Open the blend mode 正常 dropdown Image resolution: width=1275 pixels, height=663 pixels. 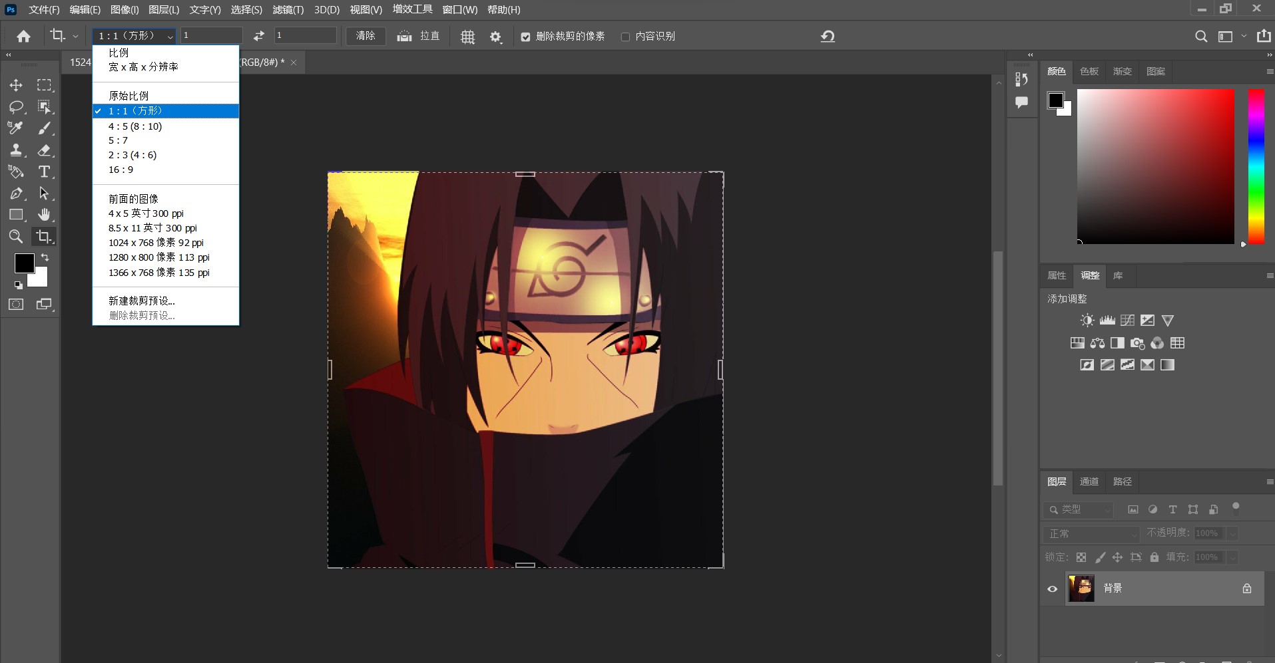[1092, 533]
